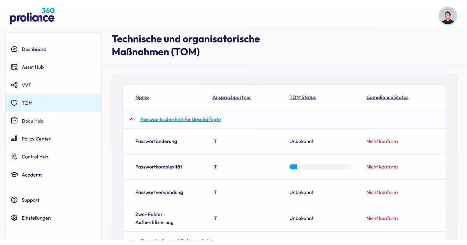Click IT contact in Zwei-Faktor-Authentifizierung row
This screenshot has width=467, height=245.
214,219
